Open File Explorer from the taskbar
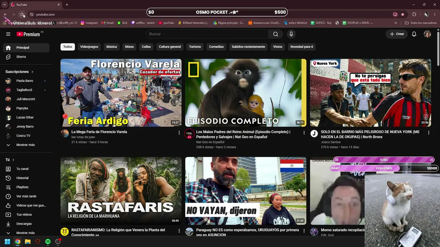Image resolution: width=440 pixels, height=247 pixels. pyautogui.click(x=27, y=242)
